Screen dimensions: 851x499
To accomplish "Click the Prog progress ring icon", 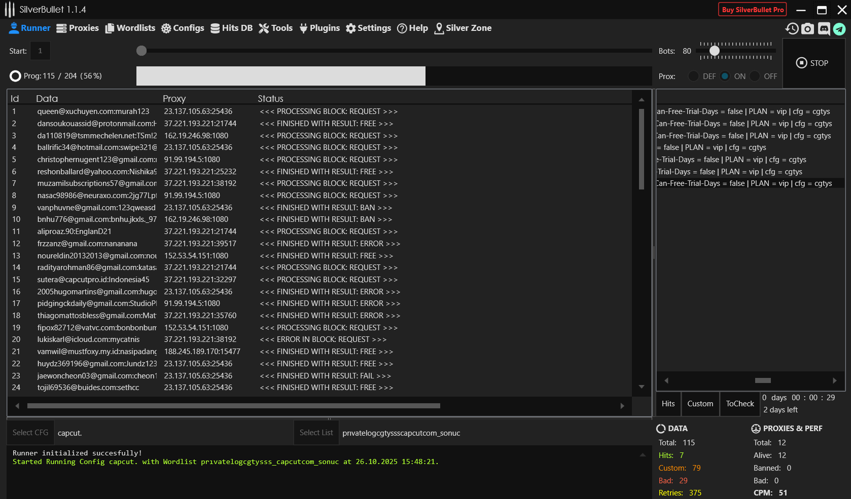I will point(15,76).
